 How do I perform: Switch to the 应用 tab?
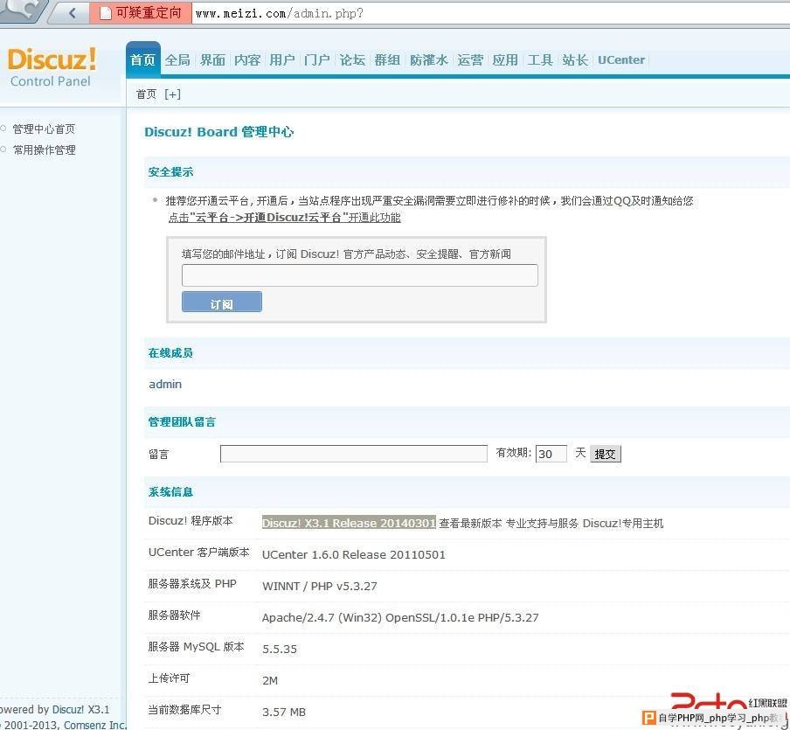[x=505, y=60]
